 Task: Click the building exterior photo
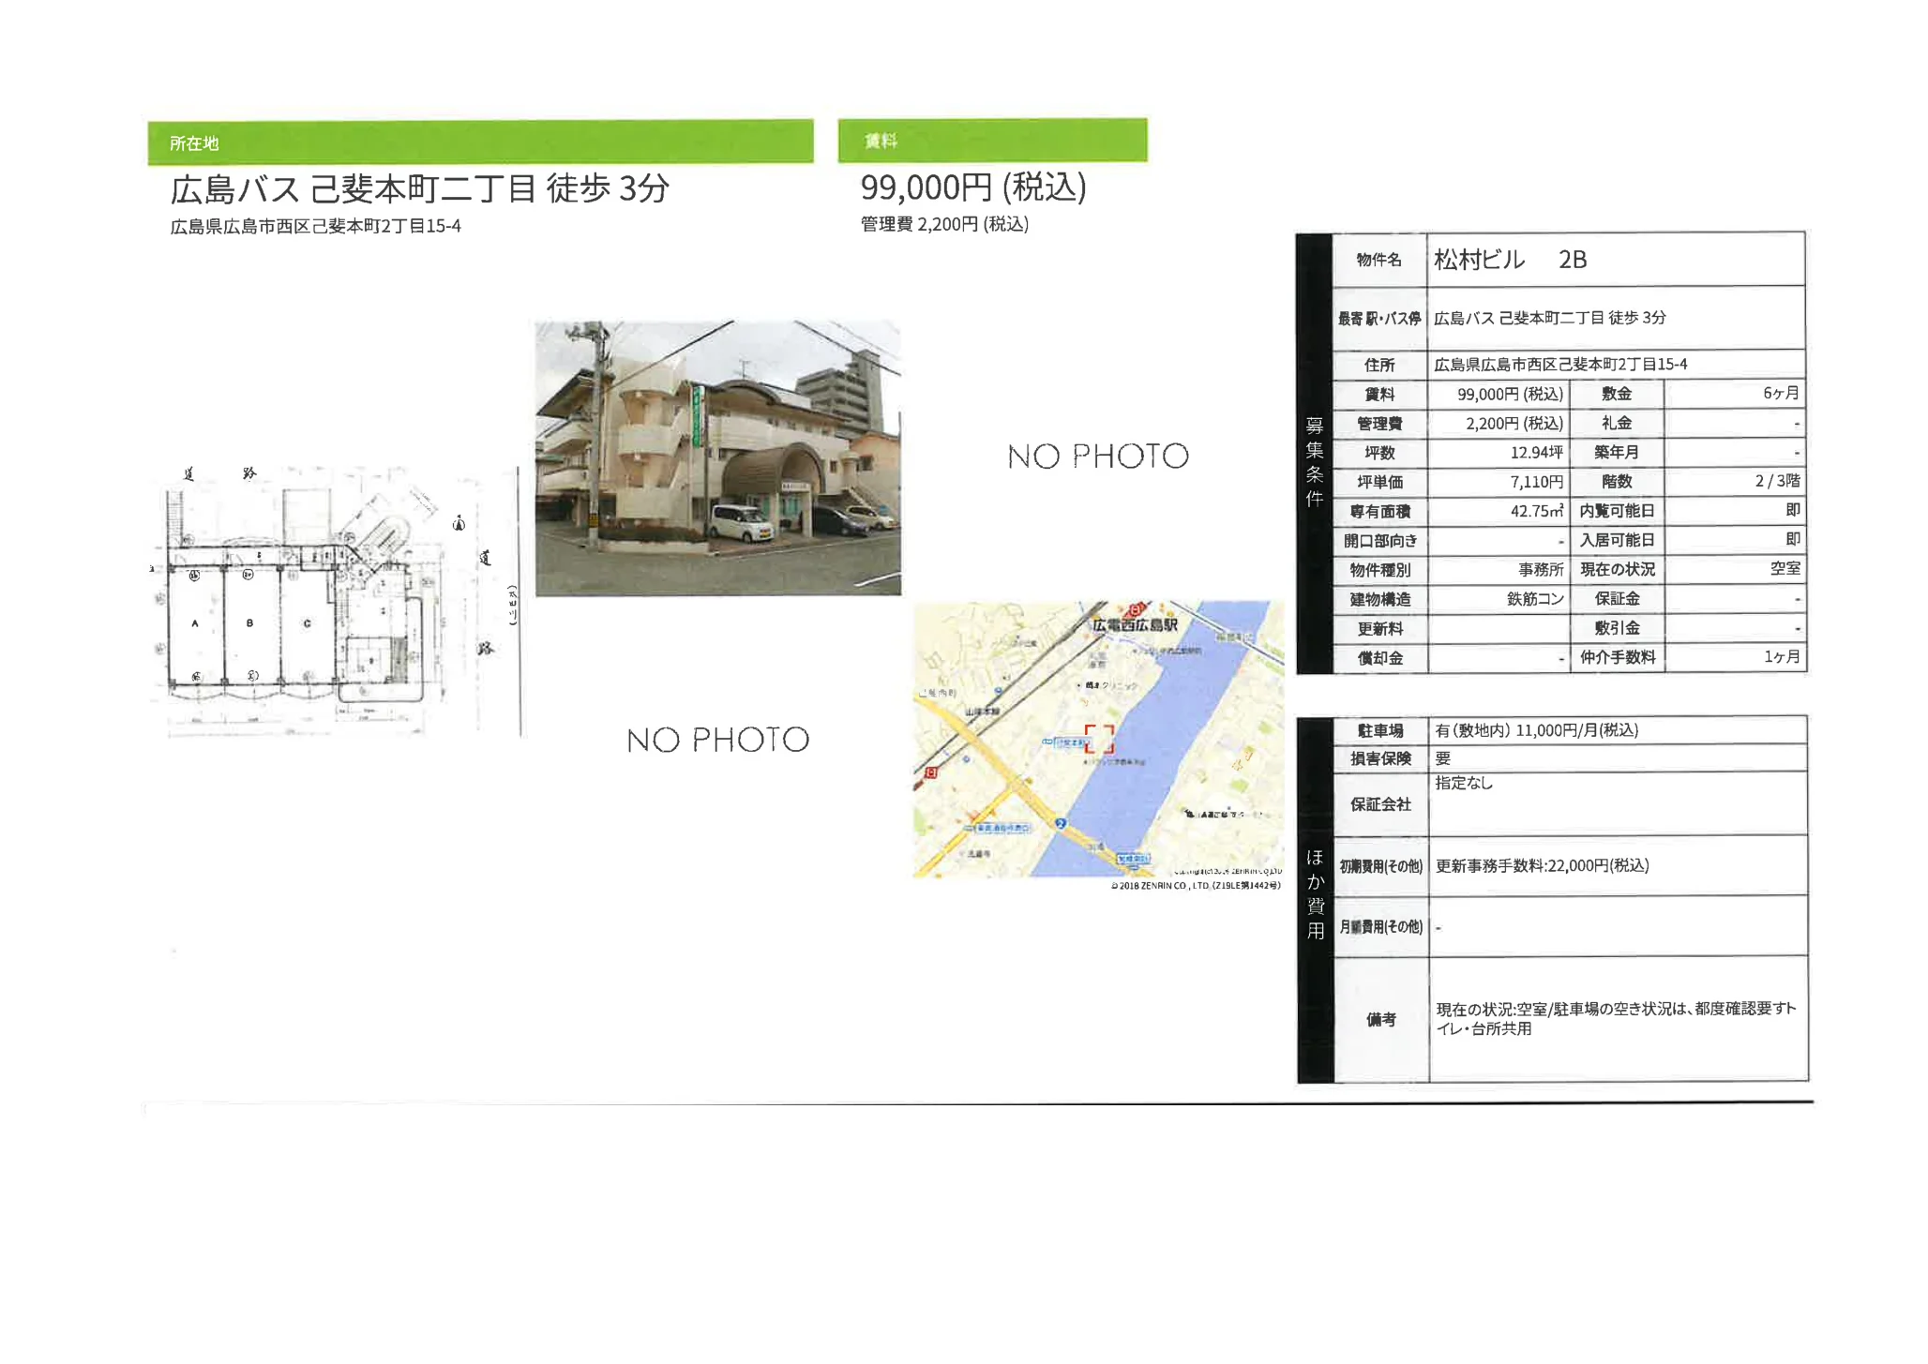(717, 458)
